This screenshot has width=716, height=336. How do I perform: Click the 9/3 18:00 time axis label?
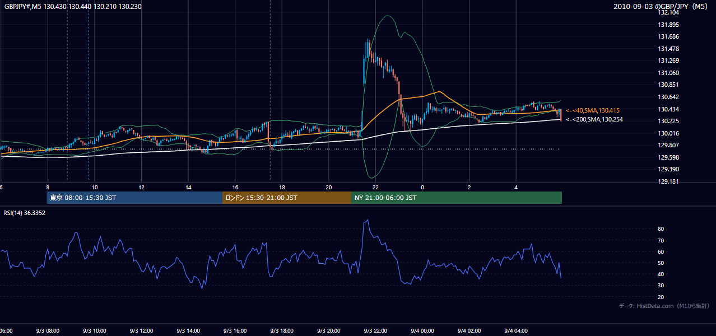[x=282, y=331]
